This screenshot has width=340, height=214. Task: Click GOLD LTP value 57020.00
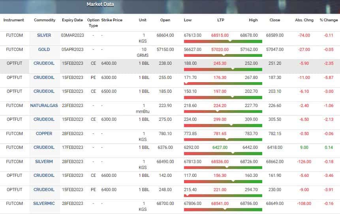[220, 49]
